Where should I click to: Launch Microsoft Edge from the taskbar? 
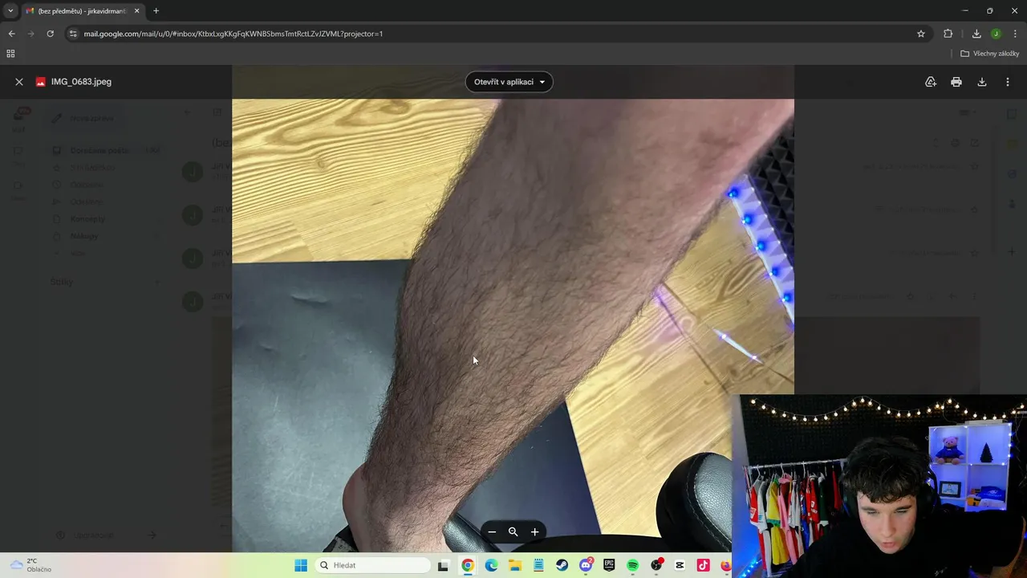[491, 565]
